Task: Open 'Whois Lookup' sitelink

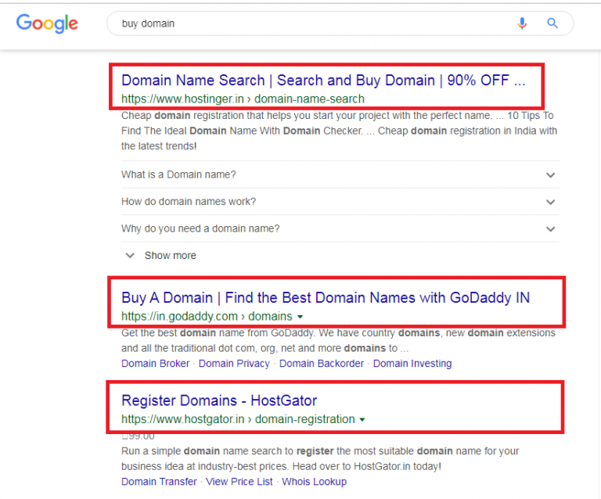Action: click(315, 482)
